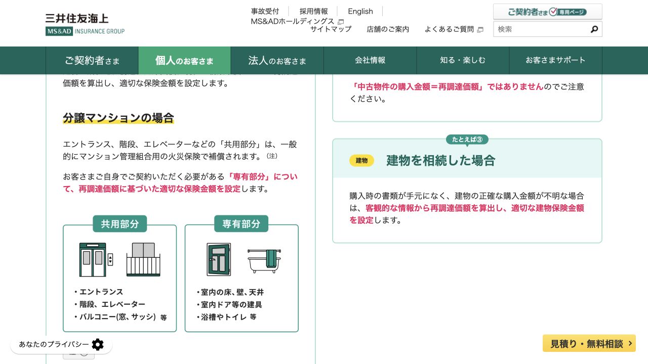
Task: Click the 建物を相続した場合 heading
Action: click(440, 161)
